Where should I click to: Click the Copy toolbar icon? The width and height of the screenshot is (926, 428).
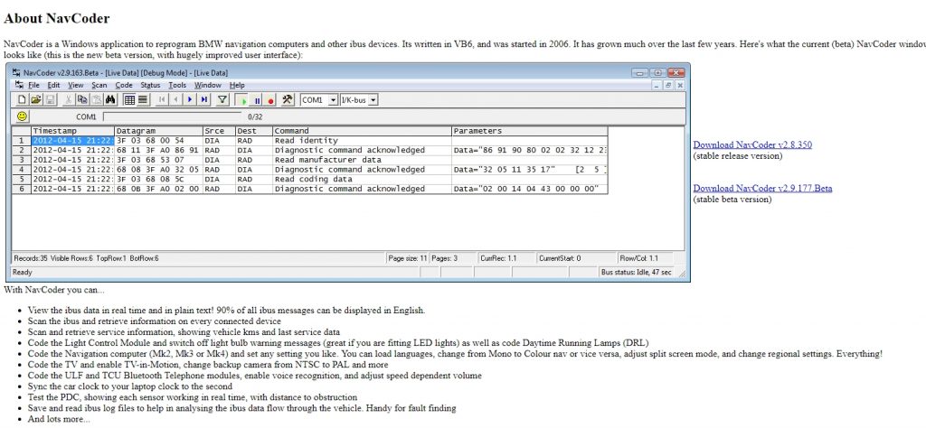(82, 100)
